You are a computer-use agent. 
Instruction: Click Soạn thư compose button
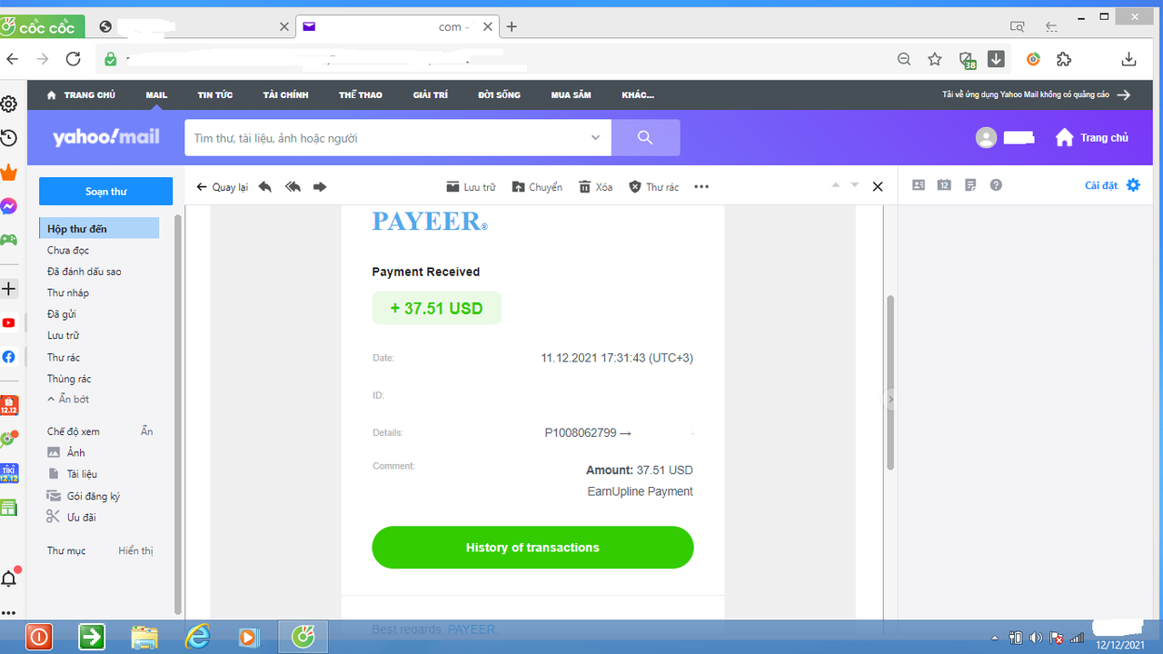point(105,192)
